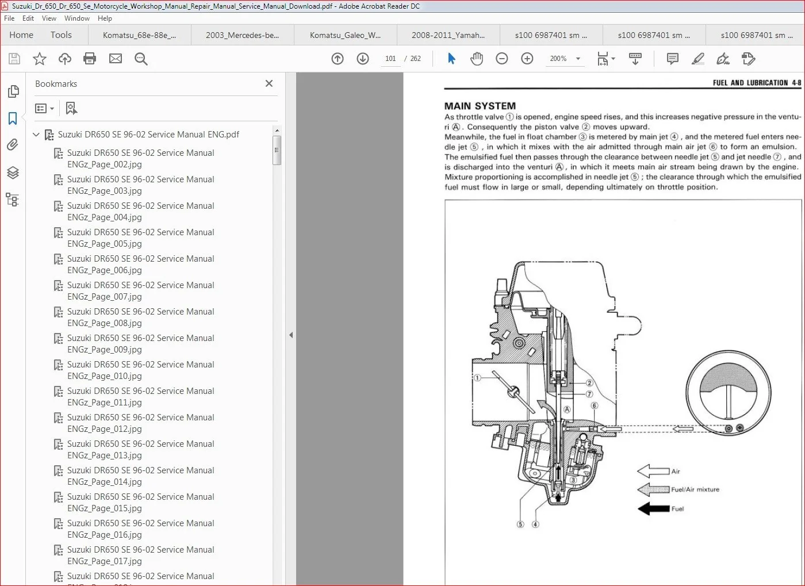Open bookmark ENGz_Page_007.jpg
The image size is (805, 586).
pyautogui.click(x=140, y=291)
